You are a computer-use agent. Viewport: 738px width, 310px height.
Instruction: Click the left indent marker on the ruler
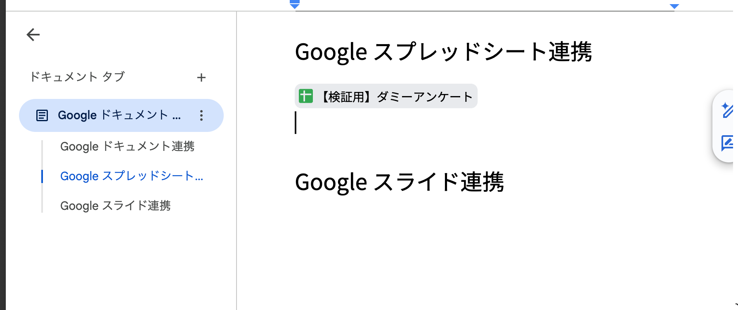click(294, 4)
